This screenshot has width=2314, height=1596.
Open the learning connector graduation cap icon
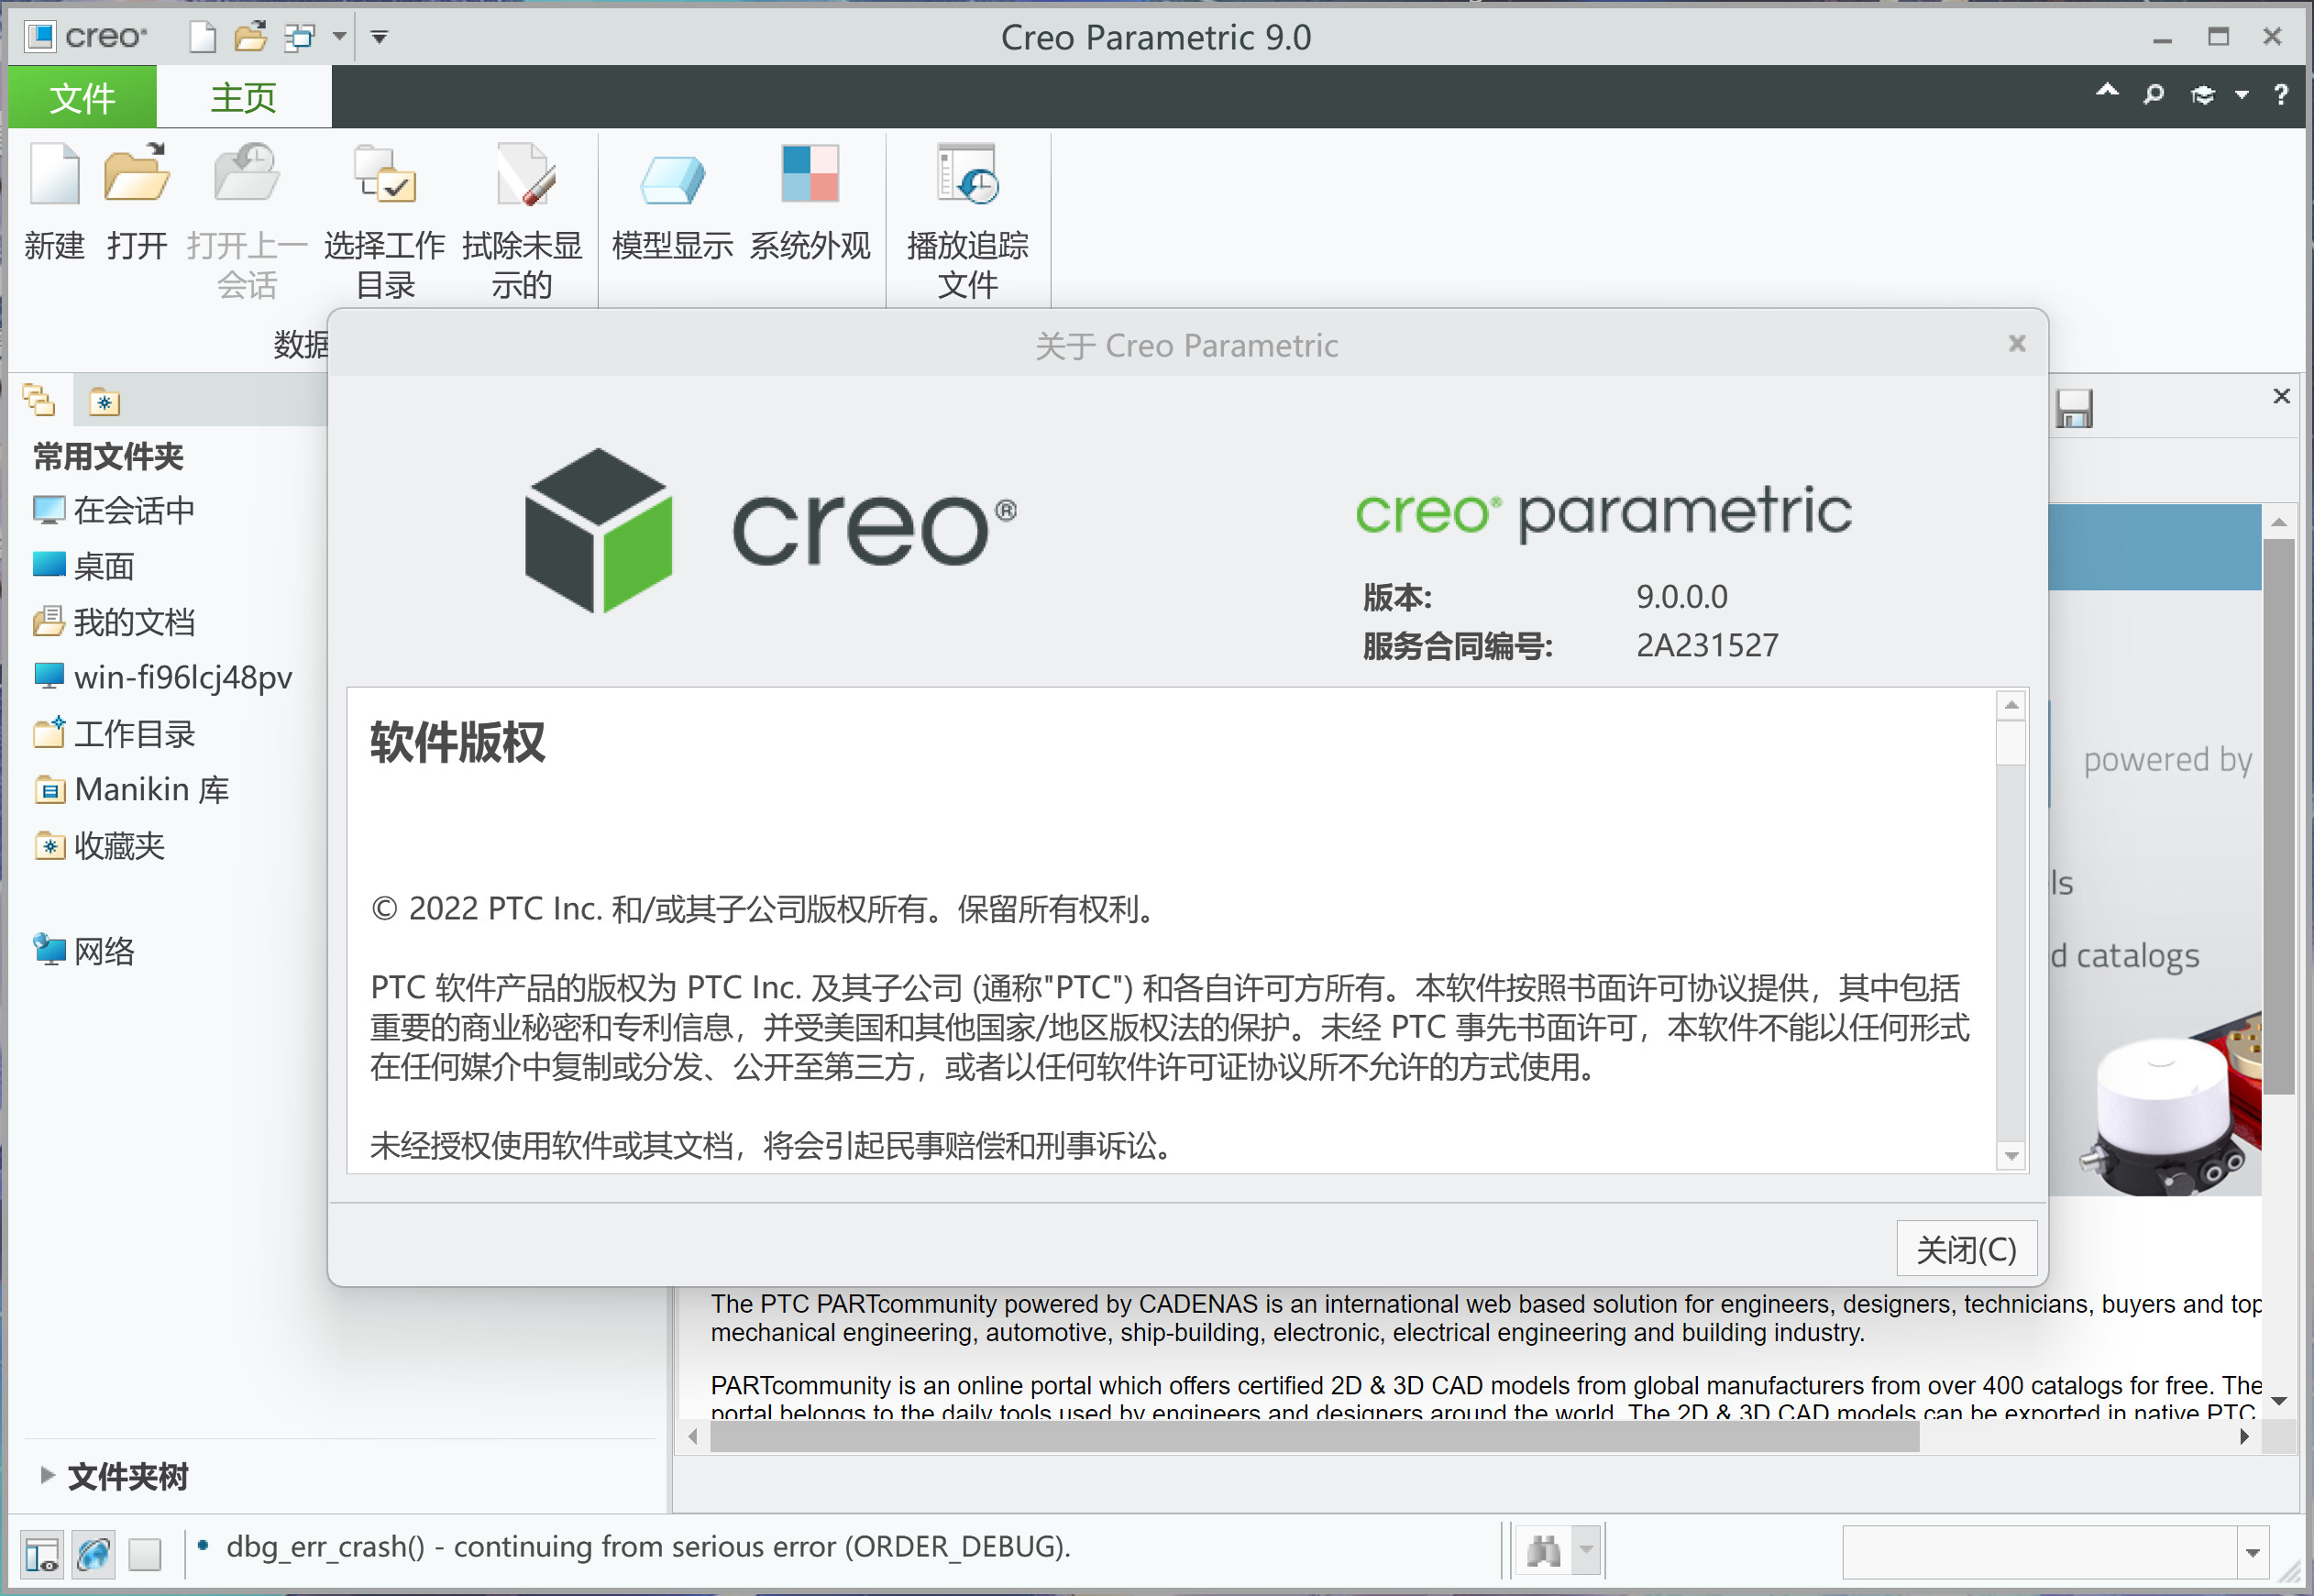(x=2203, y=94)
